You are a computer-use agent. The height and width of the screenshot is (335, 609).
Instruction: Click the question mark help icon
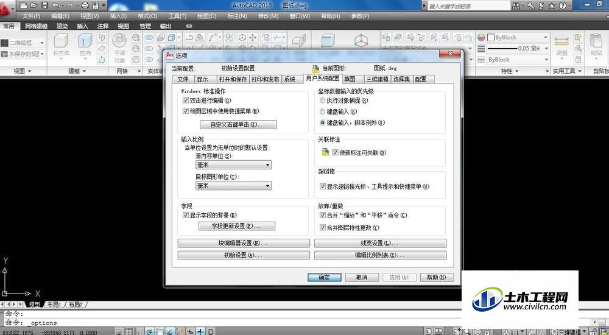point(563,6)
